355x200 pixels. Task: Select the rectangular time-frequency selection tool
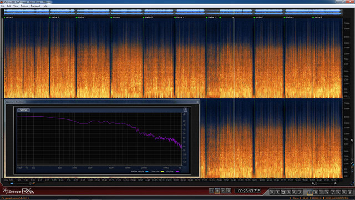point(316,192)
